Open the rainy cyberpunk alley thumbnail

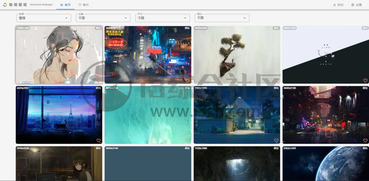point(326,115)
